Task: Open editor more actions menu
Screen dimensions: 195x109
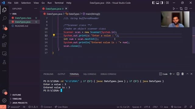Action: point(191,8)
